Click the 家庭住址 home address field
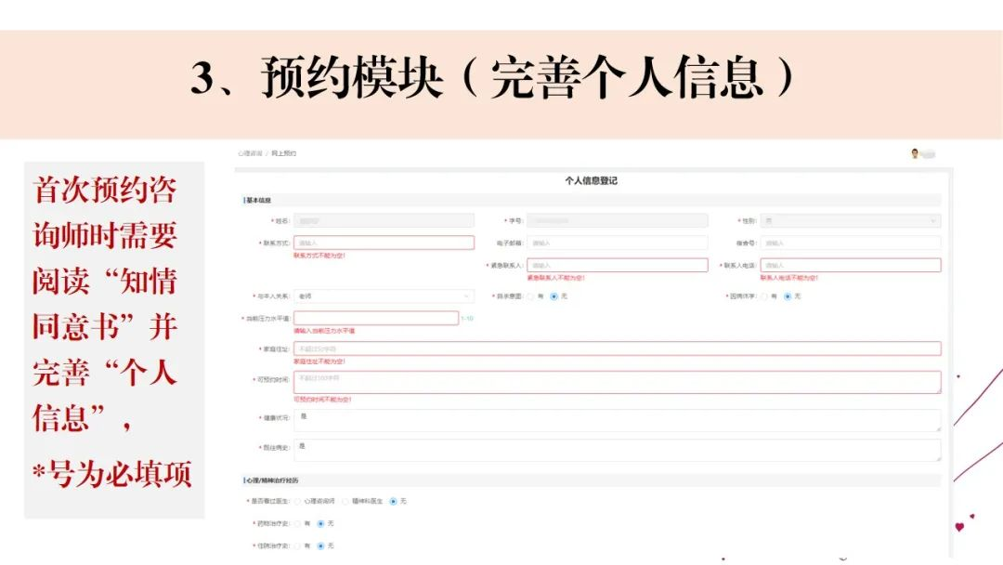This screenshot has height=565, width=1003. [x=618, y=348]
